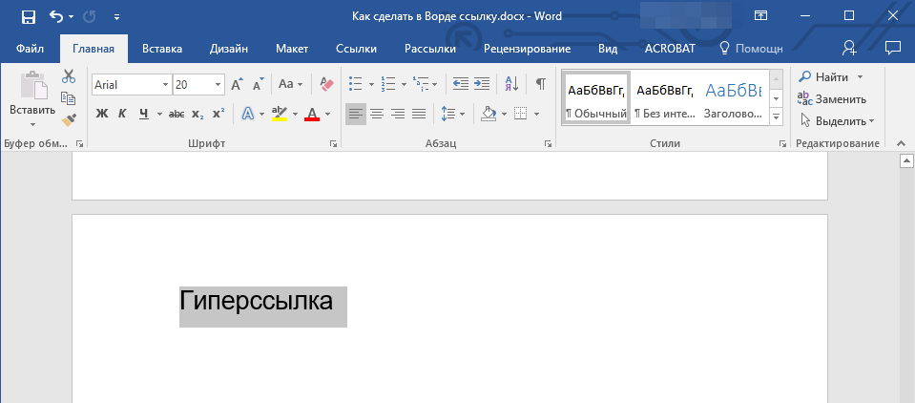This screenshot has height=403, width=915.
Task: Sort text with A-Z sort icon
Action: click(510, 84)
